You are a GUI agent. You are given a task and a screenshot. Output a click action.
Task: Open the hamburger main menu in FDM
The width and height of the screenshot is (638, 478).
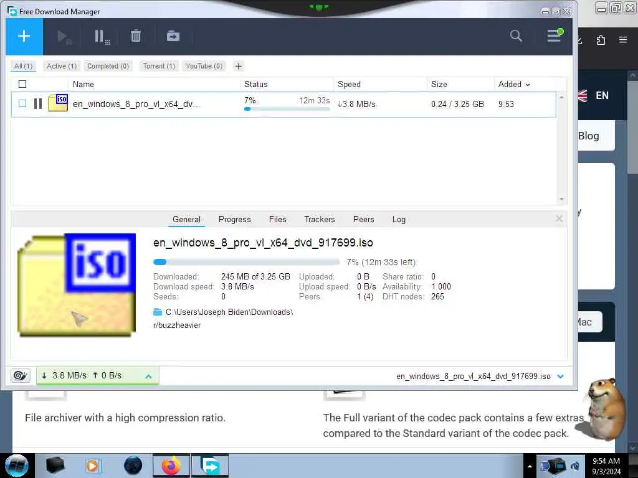[x=554, y=35]
